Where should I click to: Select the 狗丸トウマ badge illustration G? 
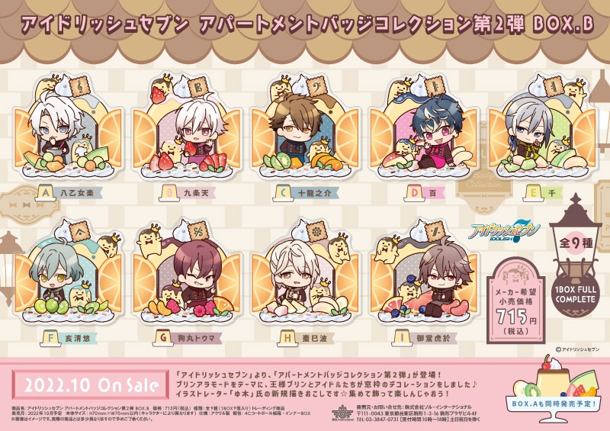pyautogui.click(x=187, y=272)
